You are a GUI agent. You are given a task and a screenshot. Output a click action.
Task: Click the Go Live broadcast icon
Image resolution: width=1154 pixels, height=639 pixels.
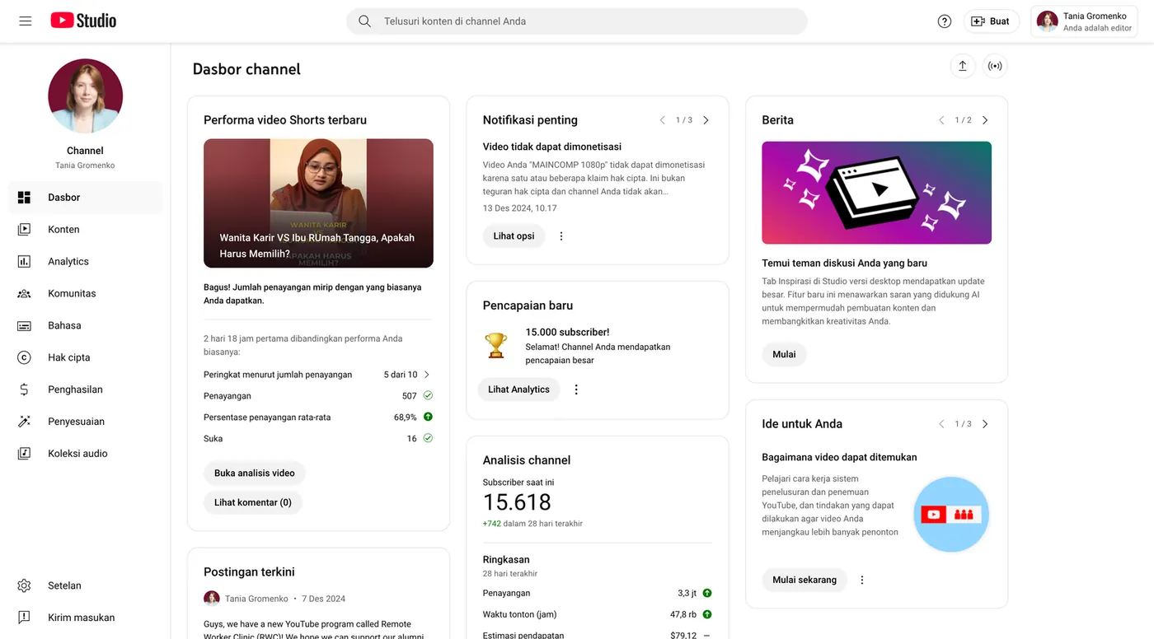click(995, 67)
